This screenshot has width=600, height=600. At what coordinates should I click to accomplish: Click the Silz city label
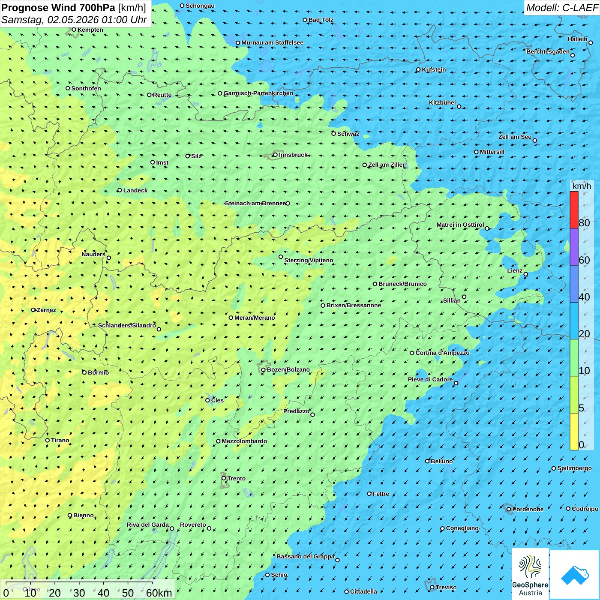(196, 156)
